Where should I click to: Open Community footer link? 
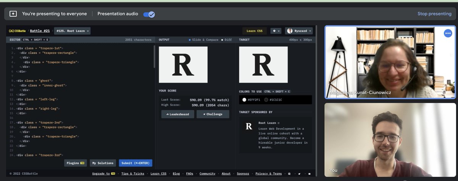pyautogui.click(x=207, y=174)
